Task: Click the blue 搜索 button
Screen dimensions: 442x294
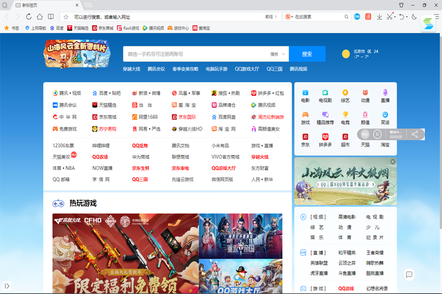Action: point(307,54)
